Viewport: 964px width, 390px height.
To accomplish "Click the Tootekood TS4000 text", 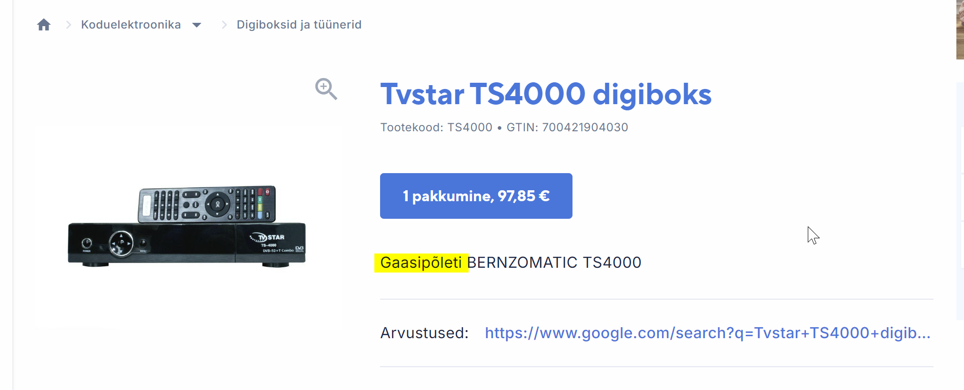I will pos(436,127).
